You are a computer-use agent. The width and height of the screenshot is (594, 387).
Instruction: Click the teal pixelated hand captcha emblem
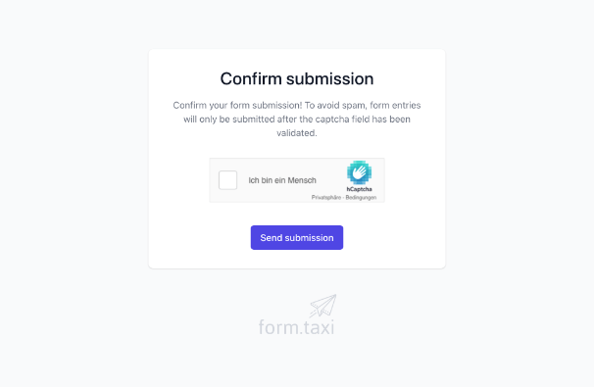tap(359, 172)
